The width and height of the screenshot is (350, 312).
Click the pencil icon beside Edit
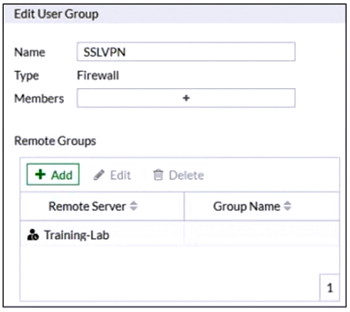point(99,175)
